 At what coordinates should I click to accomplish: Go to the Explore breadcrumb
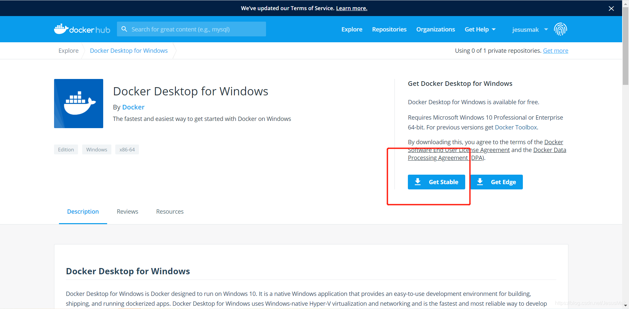pyautogui.click(x=68, y=50)
